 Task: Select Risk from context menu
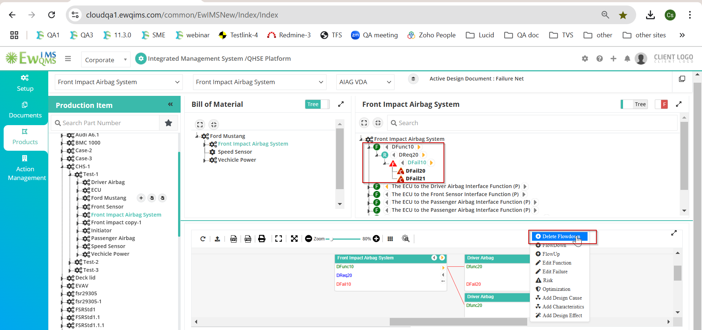point(547,280)
